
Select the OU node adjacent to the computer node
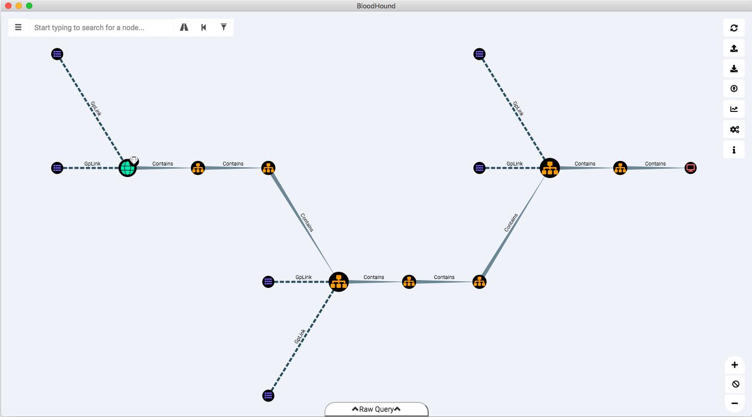(x=620, y=168)
